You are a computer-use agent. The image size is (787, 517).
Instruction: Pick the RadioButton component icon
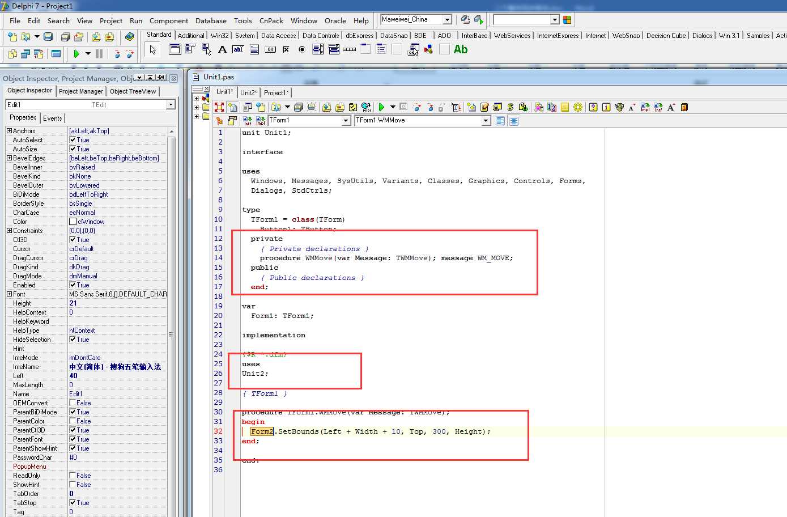[302, 50]
